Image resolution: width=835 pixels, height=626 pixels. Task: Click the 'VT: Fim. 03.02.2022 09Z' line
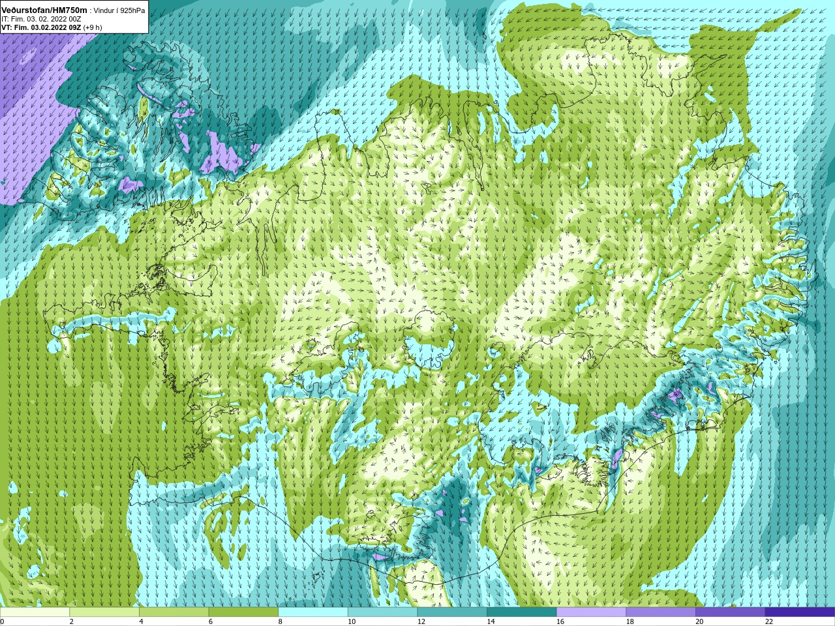click(41, 27)
